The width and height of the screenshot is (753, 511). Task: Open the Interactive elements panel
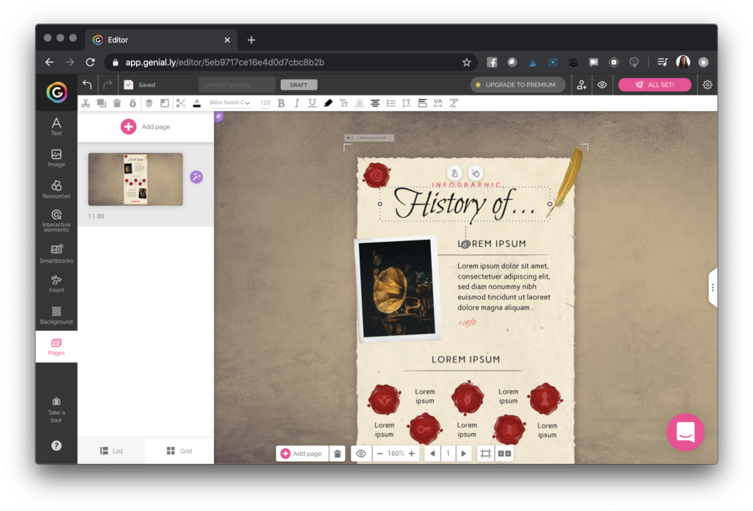[56, 220]
